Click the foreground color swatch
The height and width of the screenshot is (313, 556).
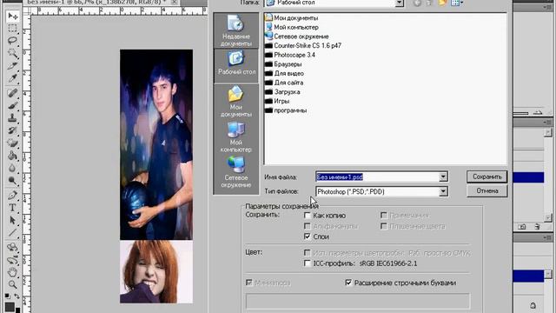tap(10, 307)
